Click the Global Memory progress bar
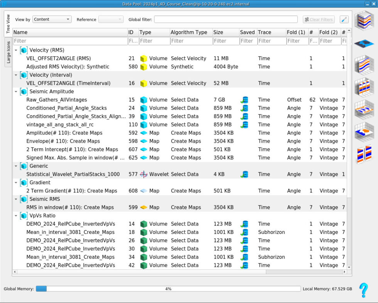 click(x=168, y=289)
